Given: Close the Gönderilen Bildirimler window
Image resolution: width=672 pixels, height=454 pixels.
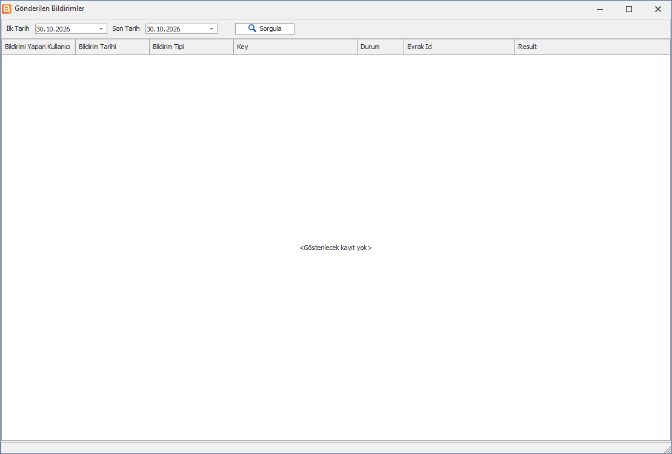Looking at the screenshot, I should tap(658, 9).
